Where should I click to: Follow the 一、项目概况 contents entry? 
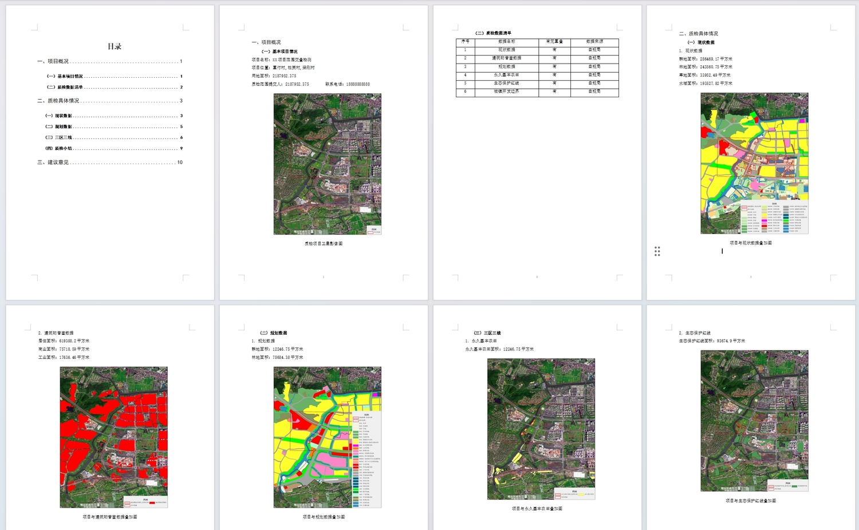click(110, 61)
